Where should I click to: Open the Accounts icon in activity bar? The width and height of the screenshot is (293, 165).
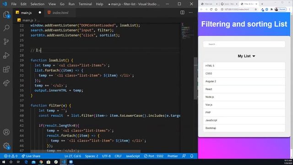(x=6, y=132)
